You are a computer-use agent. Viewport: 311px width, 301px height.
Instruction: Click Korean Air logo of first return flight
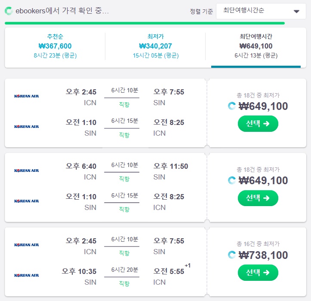tap(26, 127)
